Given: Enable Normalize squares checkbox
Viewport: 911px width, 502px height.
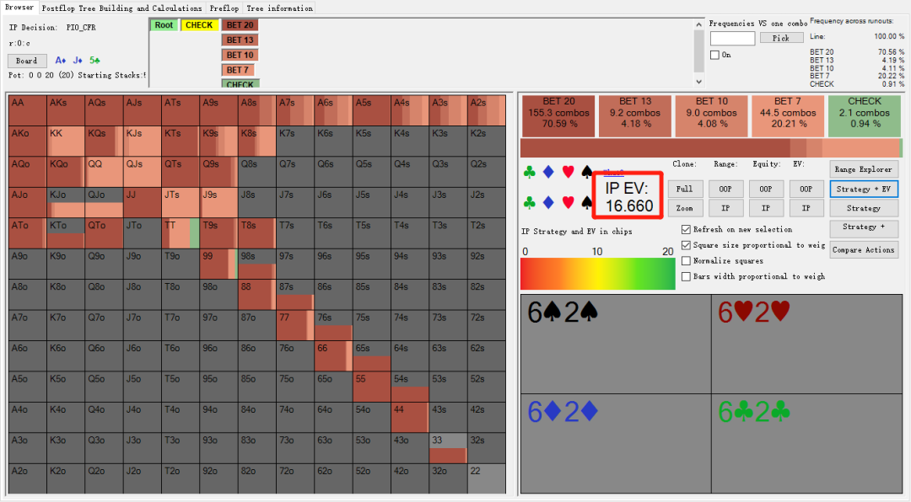Looking at the screenshot, I should [x=686, y=260].
